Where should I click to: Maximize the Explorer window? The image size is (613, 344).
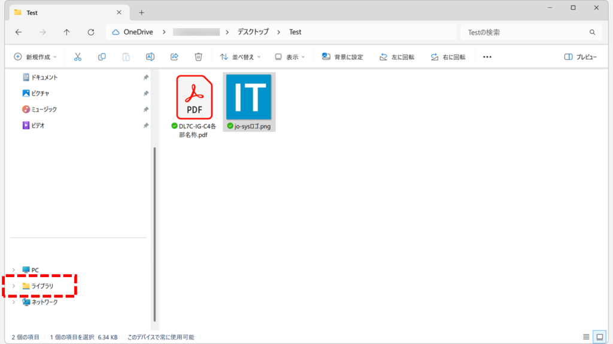573,8
